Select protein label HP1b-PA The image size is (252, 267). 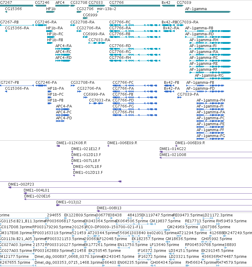56,89
